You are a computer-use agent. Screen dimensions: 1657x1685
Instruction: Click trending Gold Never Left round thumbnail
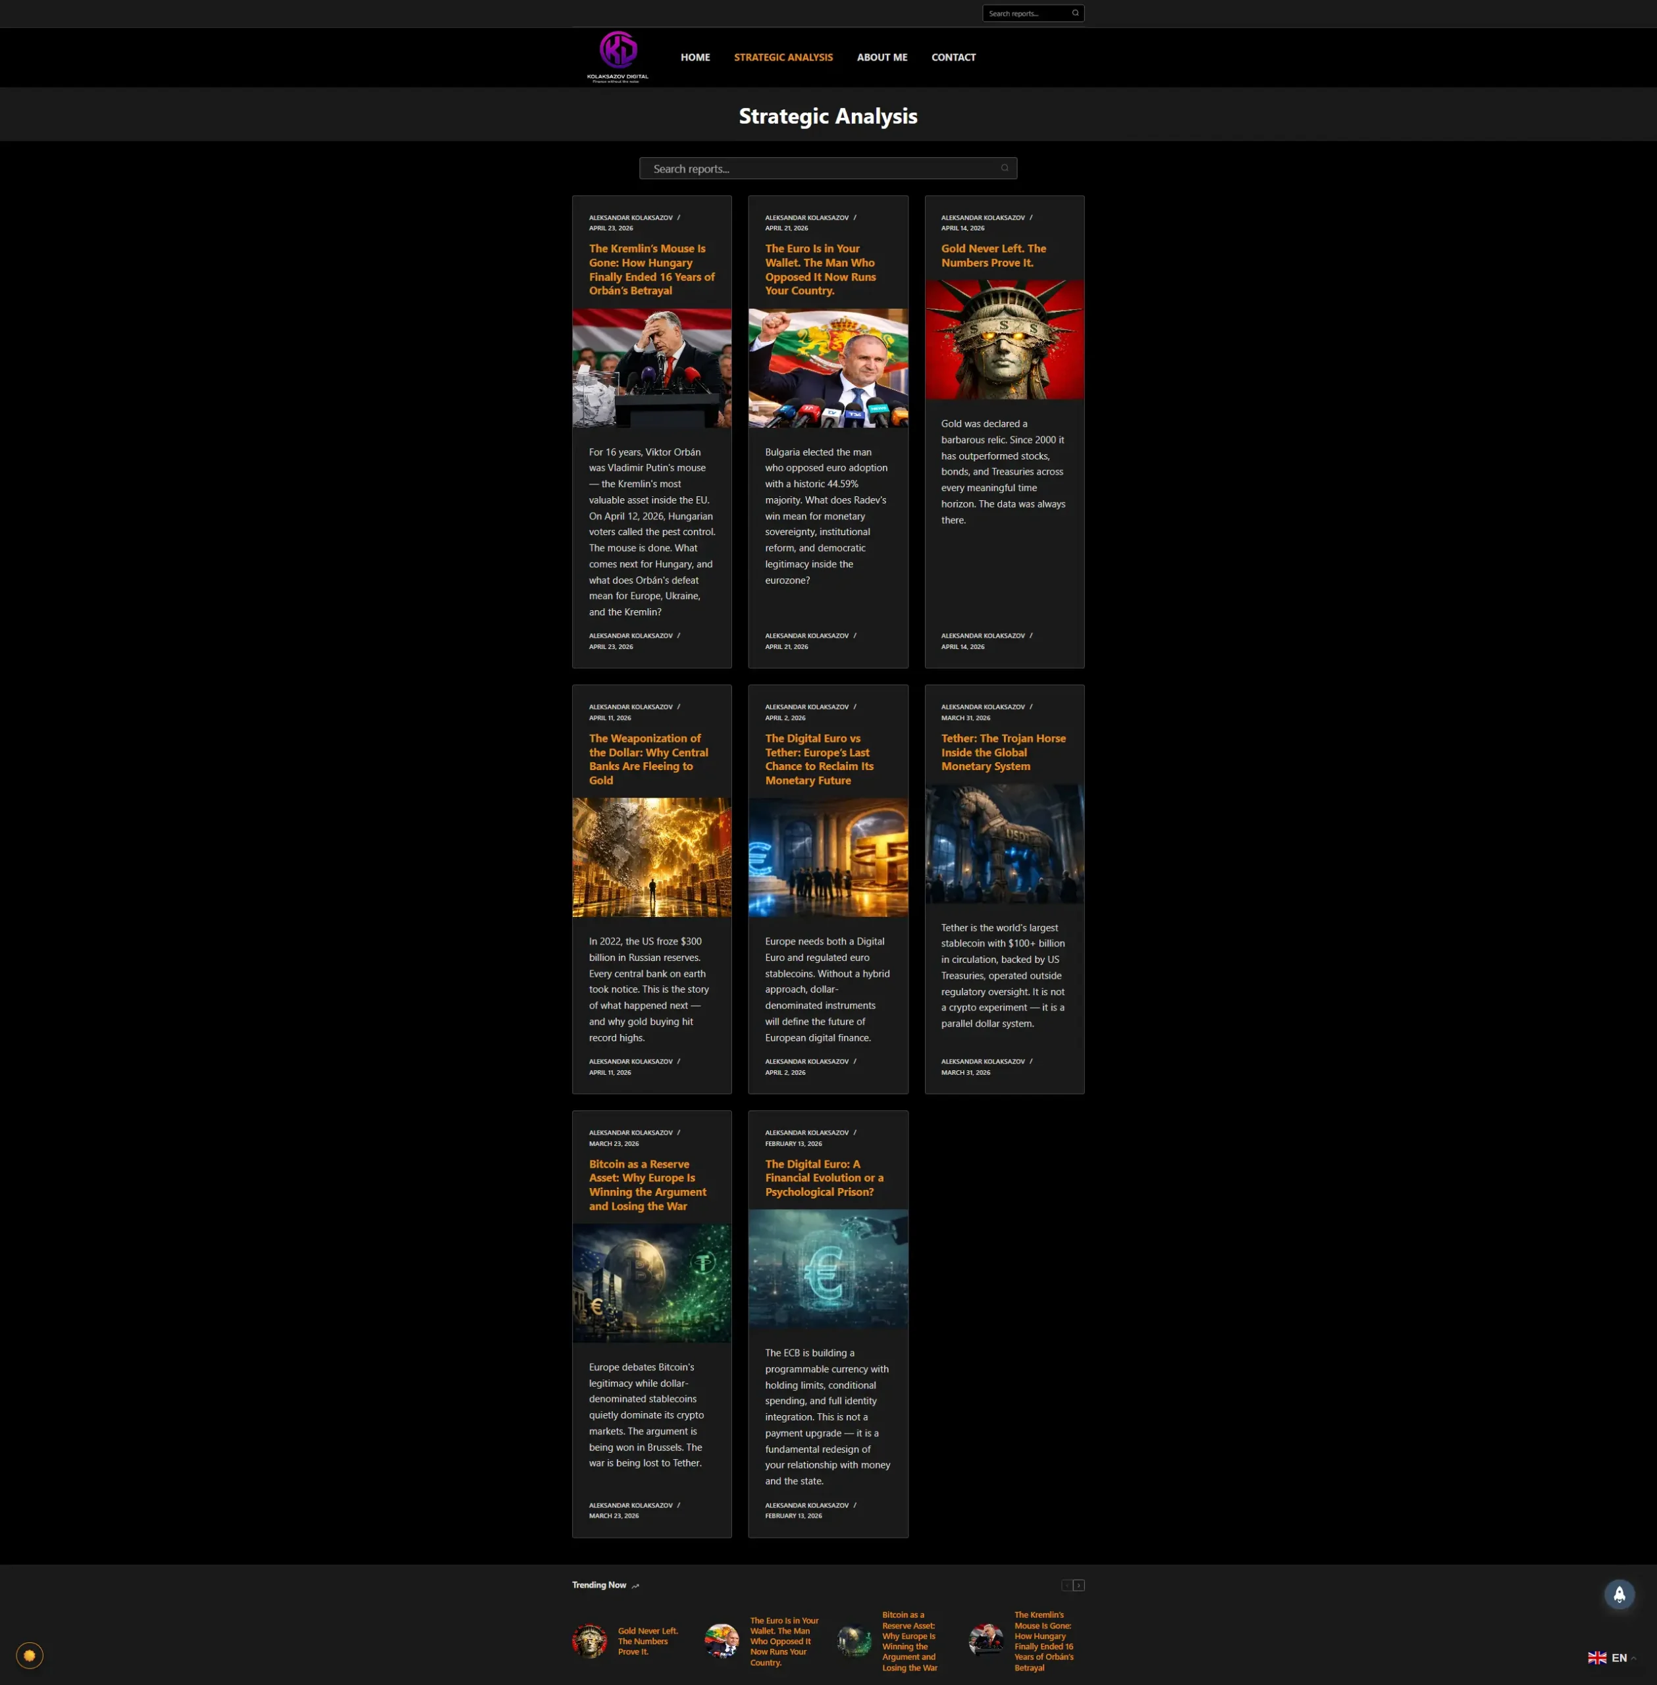(589, 1641)
